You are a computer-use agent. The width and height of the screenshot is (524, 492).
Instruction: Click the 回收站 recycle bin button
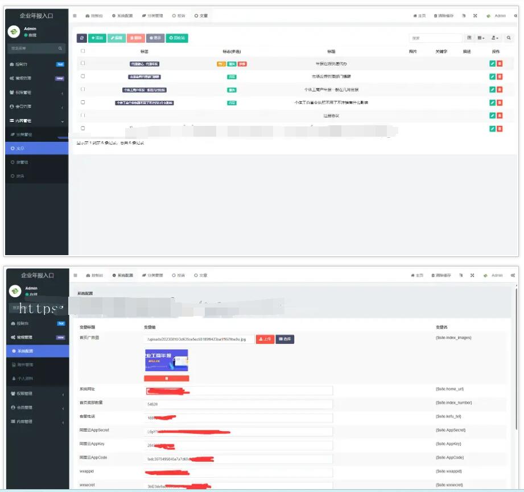177,38
